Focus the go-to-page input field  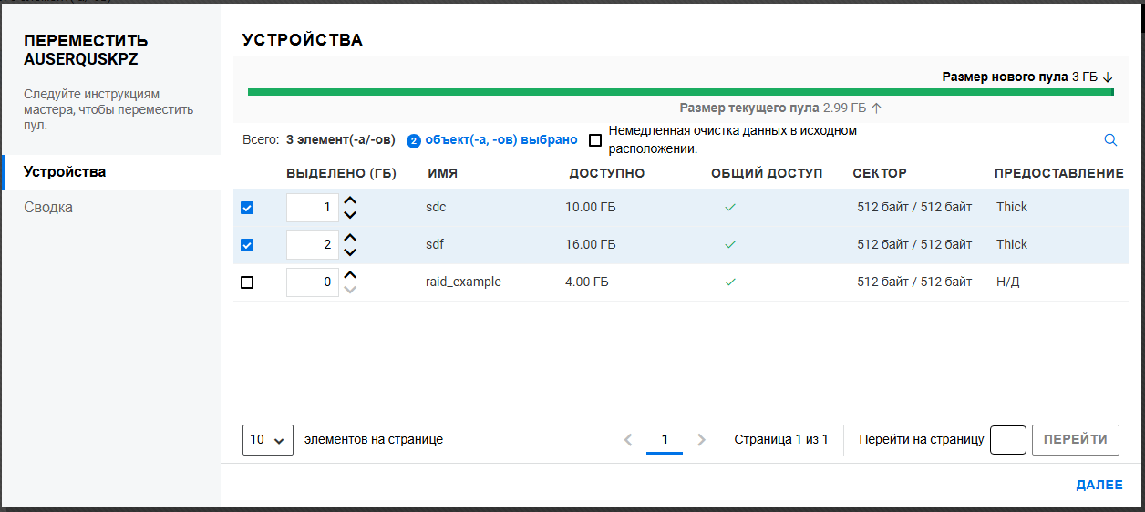pos(1007,440)
